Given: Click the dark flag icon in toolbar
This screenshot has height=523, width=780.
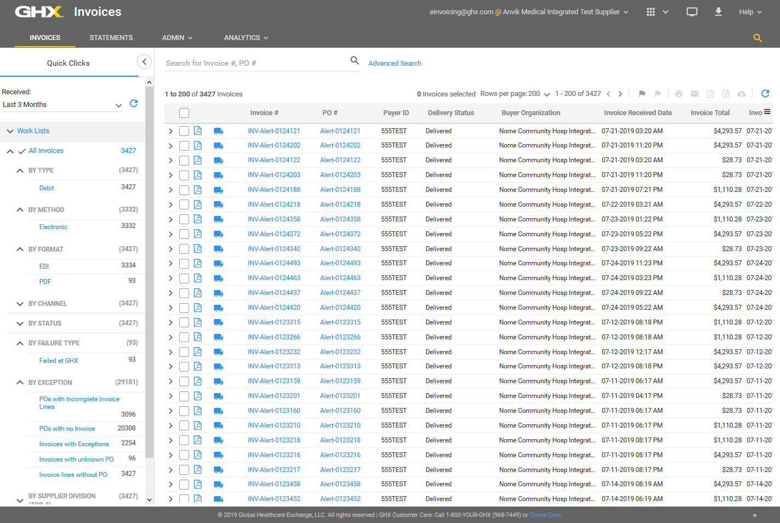Looking at the screenshot, I should (x=642, y=94).
